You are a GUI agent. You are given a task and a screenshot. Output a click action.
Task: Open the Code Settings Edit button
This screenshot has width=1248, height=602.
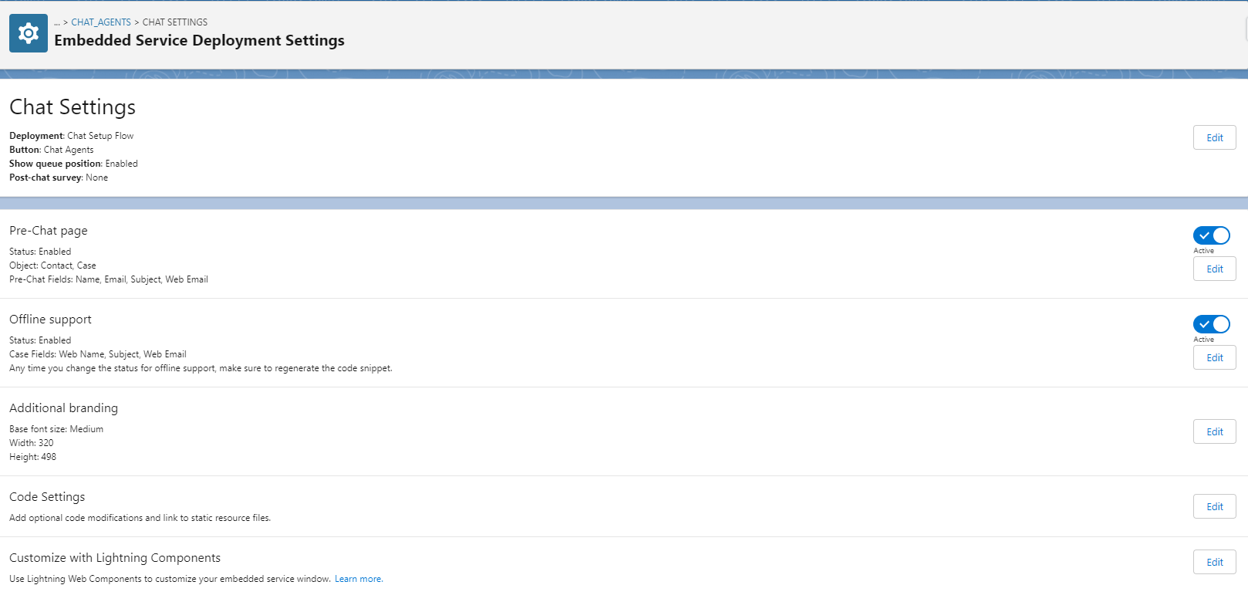[x=1214, y=506]
